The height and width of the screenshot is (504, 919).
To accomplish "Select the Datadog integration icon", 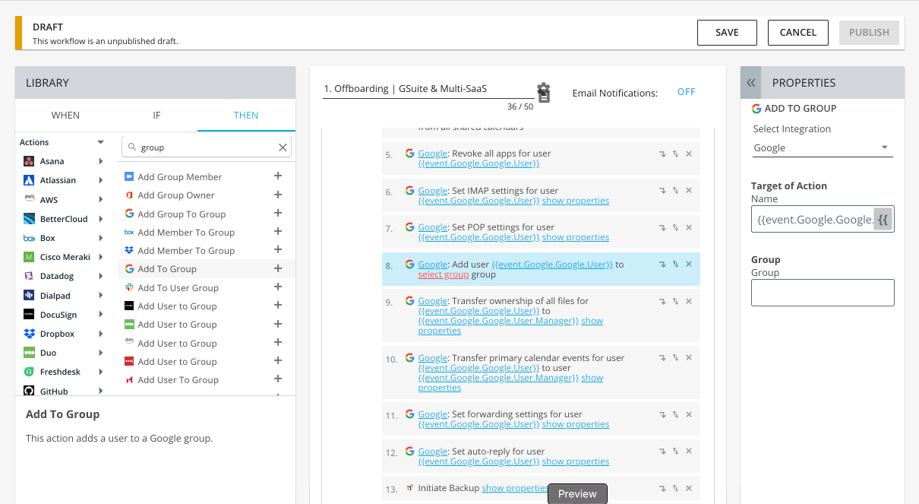I will click(x=29, y=276).
